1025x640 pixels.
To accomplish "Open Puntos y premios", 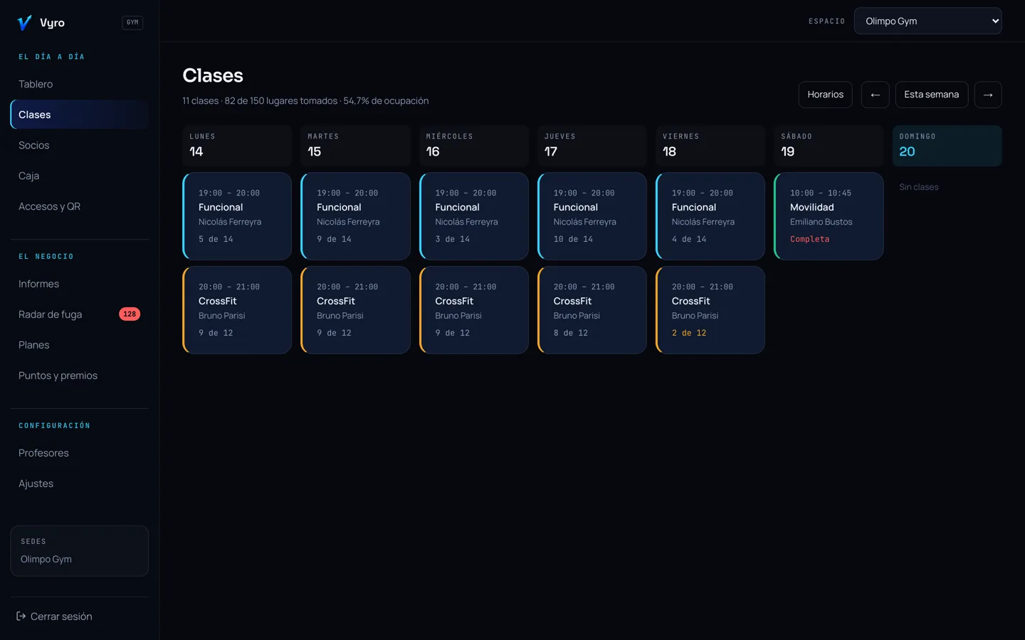I will [79, 375].
